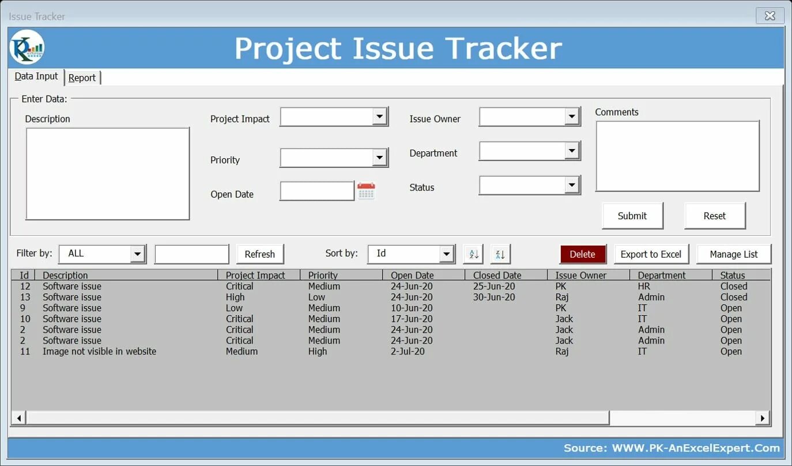This screenshot has width=792, height=466.
Task: Click 'Low' priority in row 13
Action: pos(316,297)
